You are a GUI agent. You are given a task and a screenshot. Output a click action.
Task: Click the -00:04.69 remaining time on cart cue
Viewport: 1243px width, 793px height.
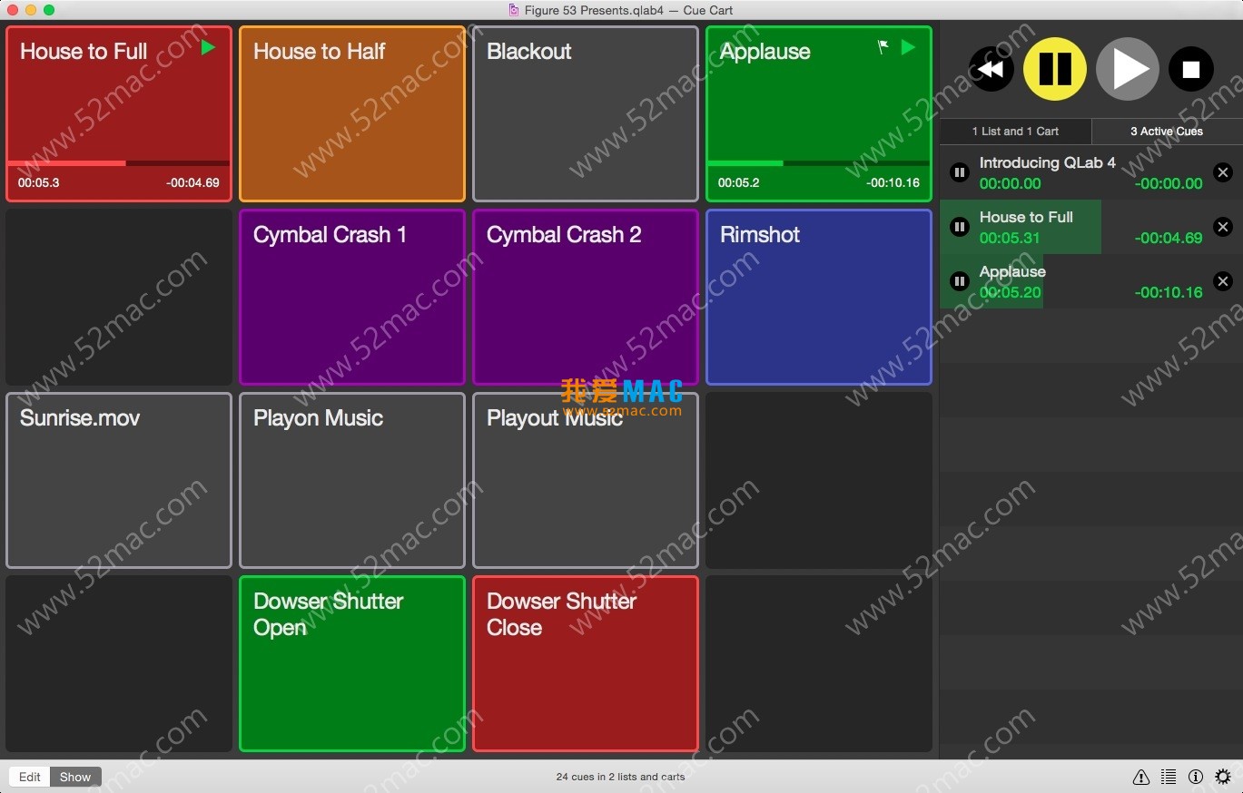click(x=192, y=182)
